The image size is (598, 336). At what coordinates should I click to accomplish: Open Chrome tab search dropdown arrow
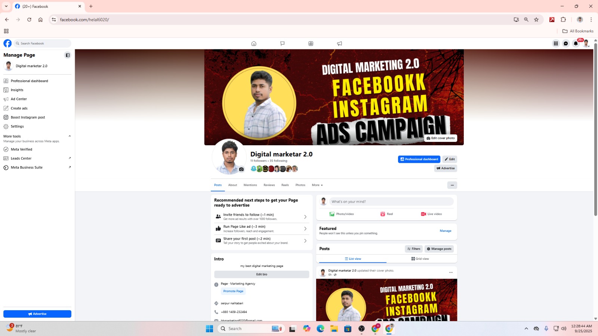click(x=6, y=6)
